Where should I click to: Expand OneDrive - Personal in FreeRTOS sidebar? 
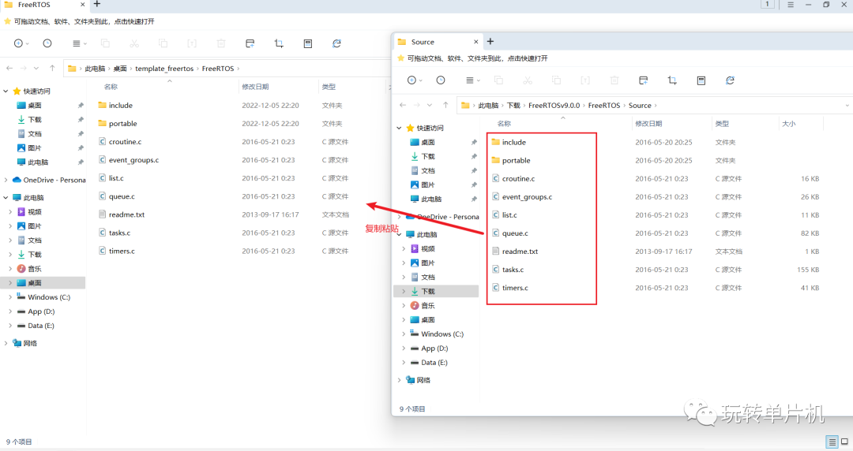point(6,180)
